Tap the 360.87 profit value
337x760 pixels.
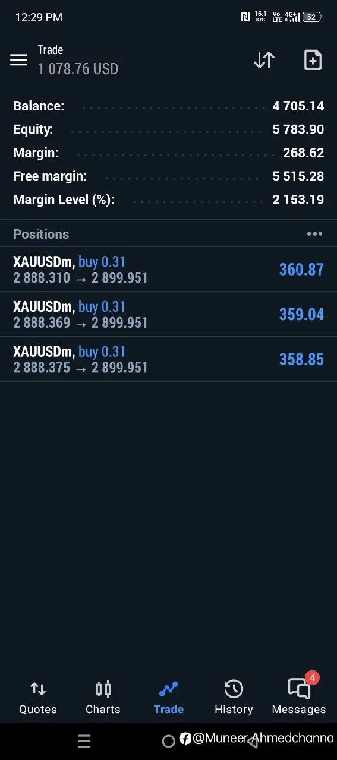tap(301, 270)
